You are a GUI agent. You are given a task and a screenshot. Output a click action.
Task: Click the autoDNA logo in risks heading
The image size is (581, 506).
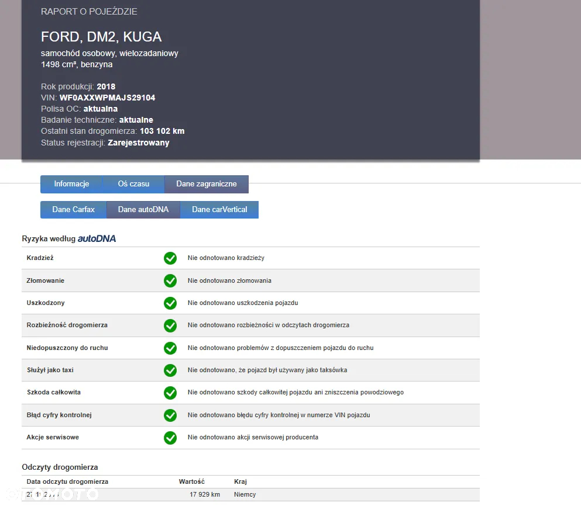point(97,239)
